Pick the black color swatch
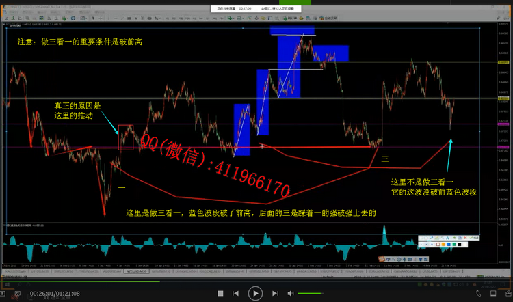513x302 pixels. tap(460, 245)
